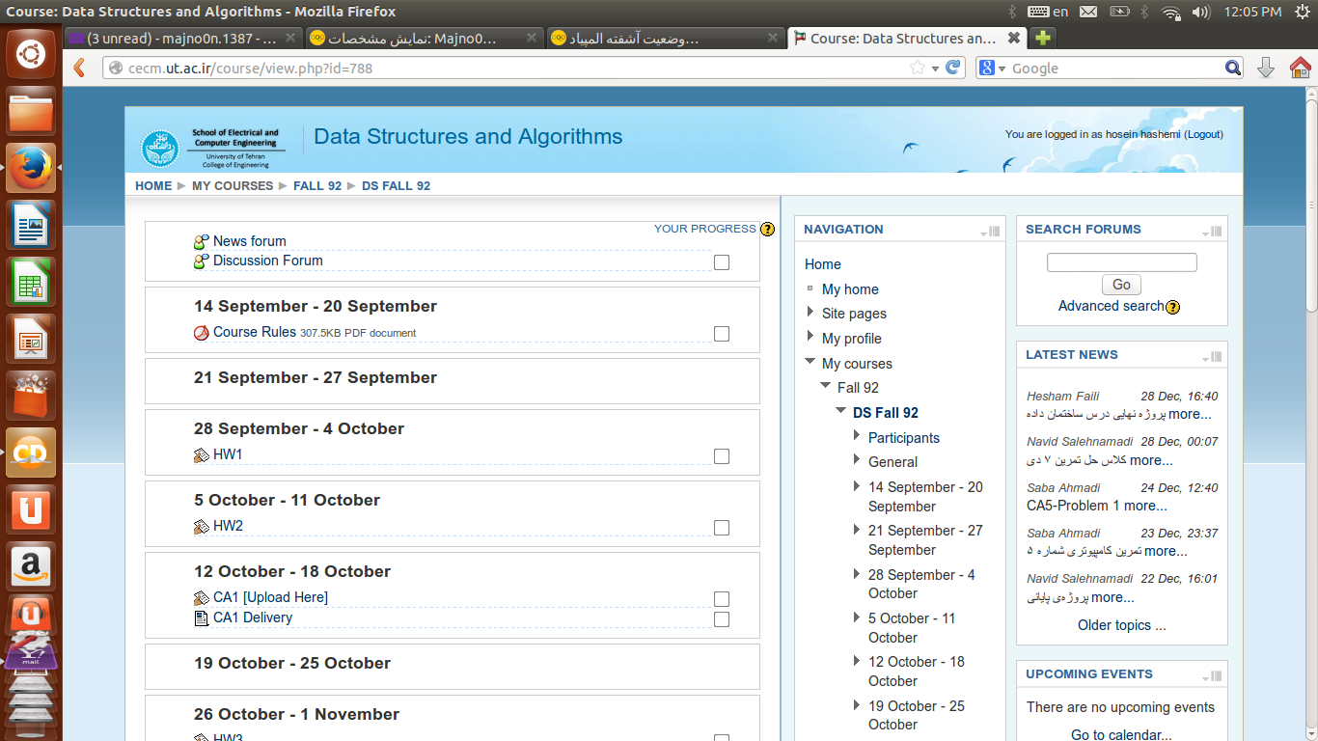
Task: Check the Discussion Forum completion box
Action: (721, 262)
